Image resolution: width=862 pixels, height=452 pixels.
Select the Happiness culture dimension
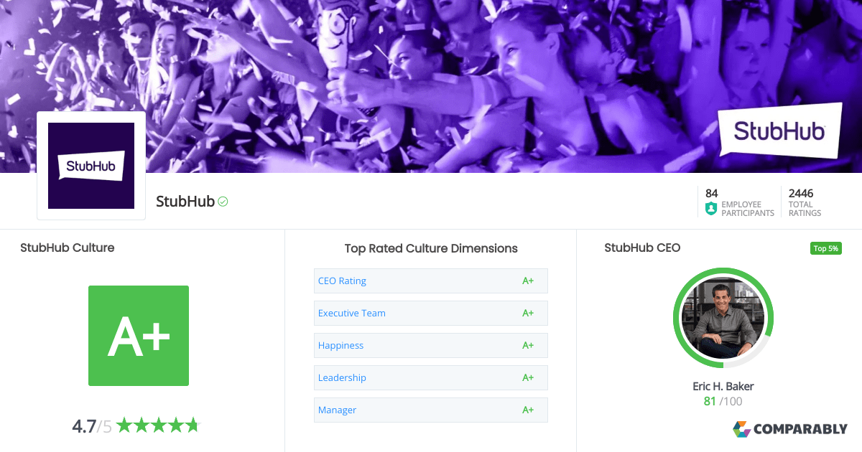coord(430,345)
